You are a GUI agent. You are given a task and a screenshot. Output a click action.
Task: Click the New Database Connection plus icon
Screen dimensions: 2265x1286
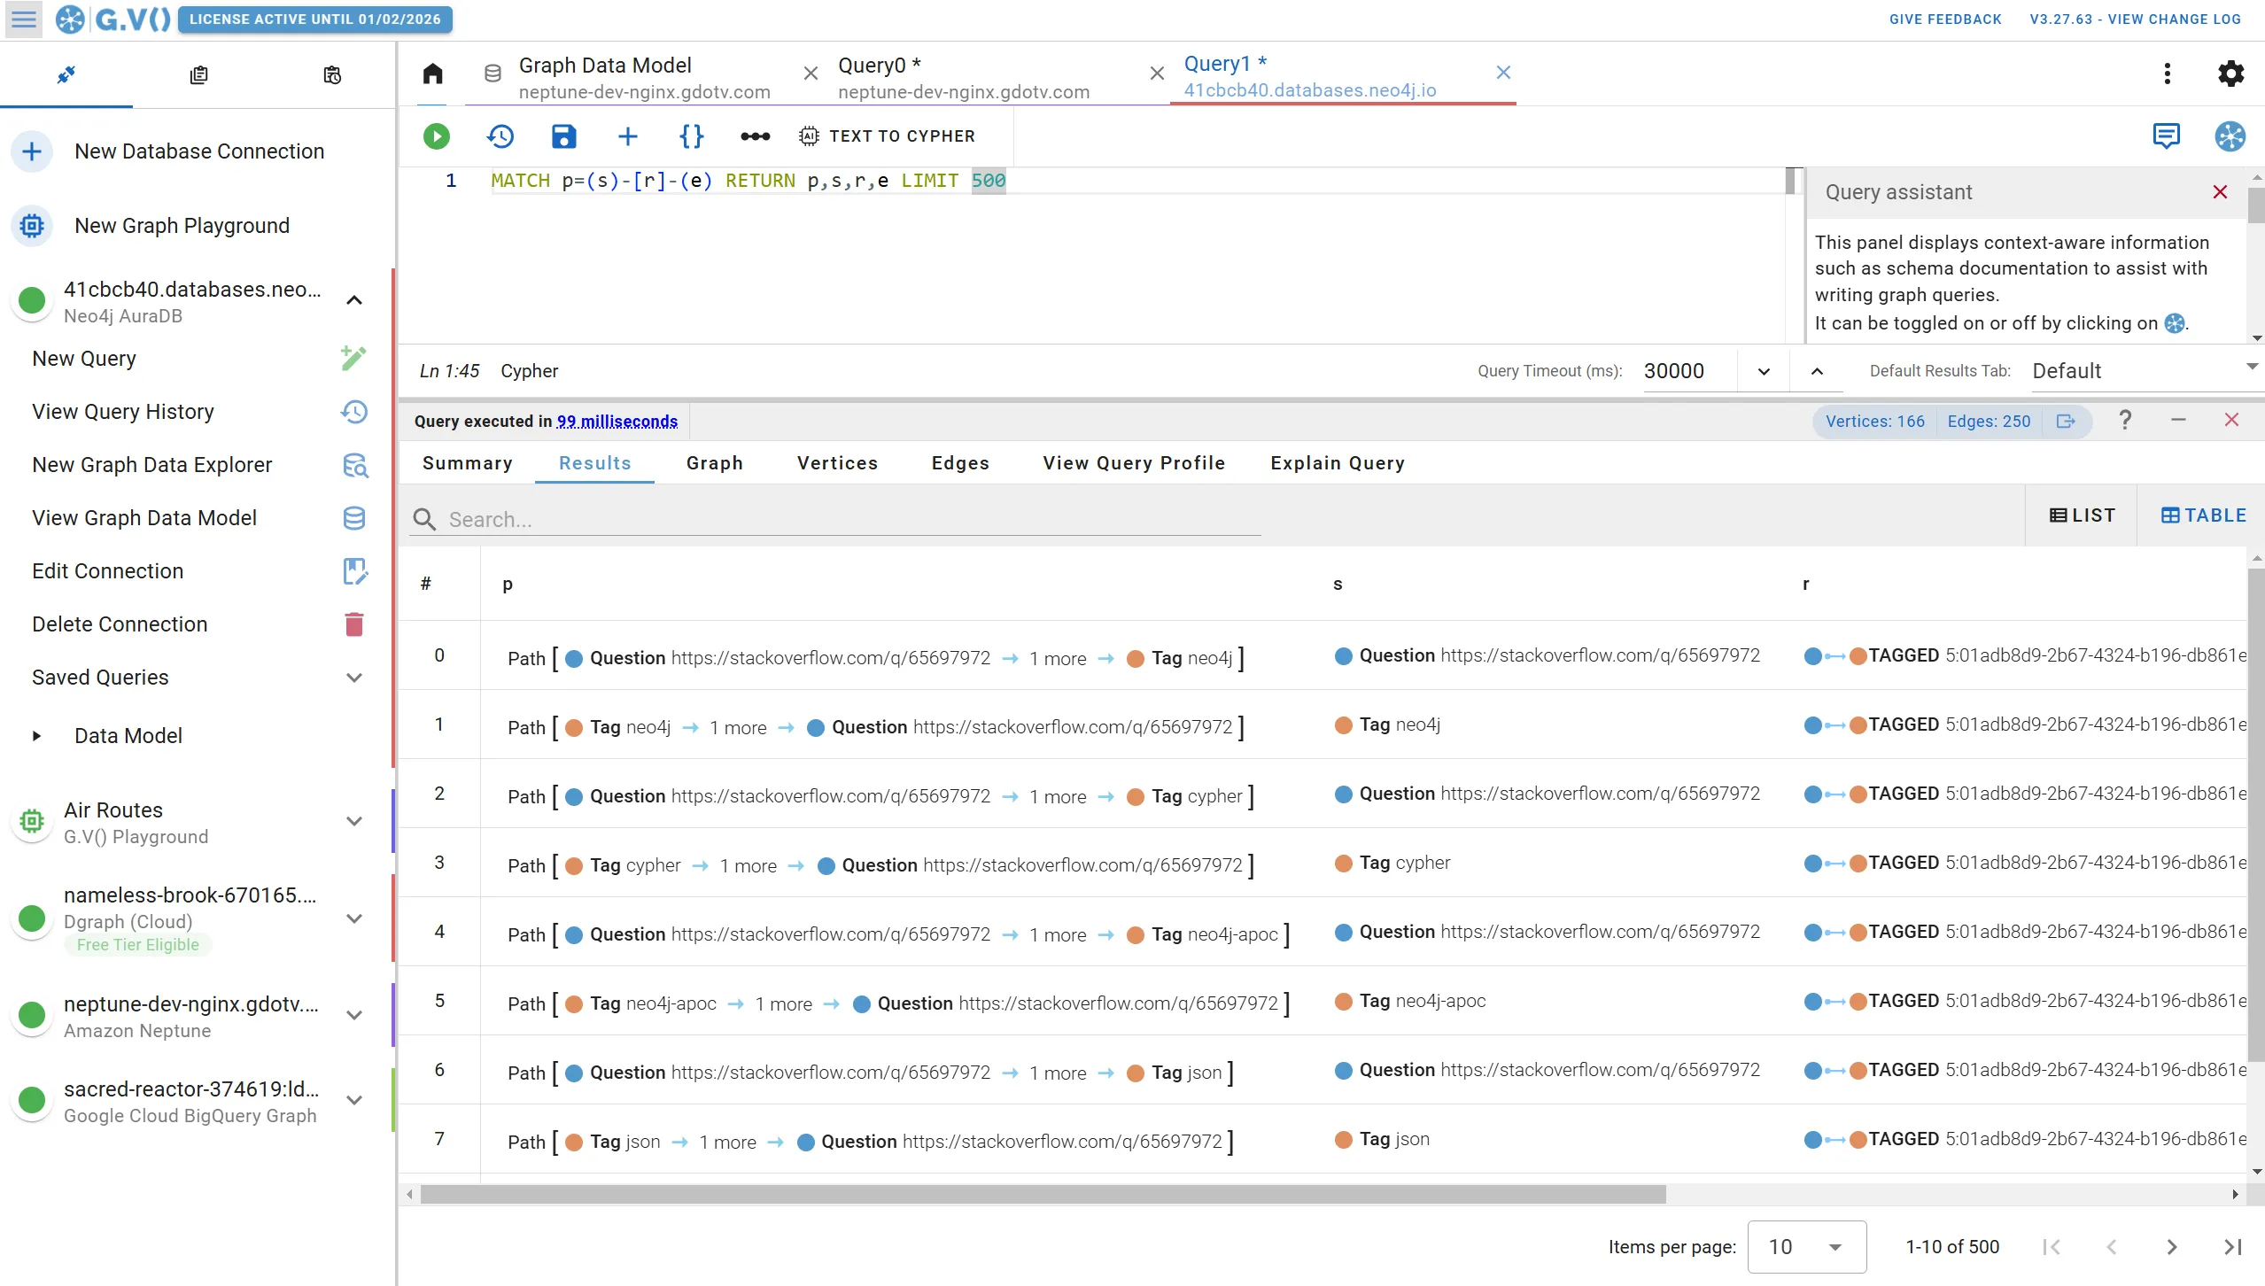(x=32, y=151)
